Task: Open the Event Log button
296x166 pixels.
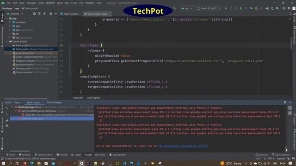Action: coord(261,155)
